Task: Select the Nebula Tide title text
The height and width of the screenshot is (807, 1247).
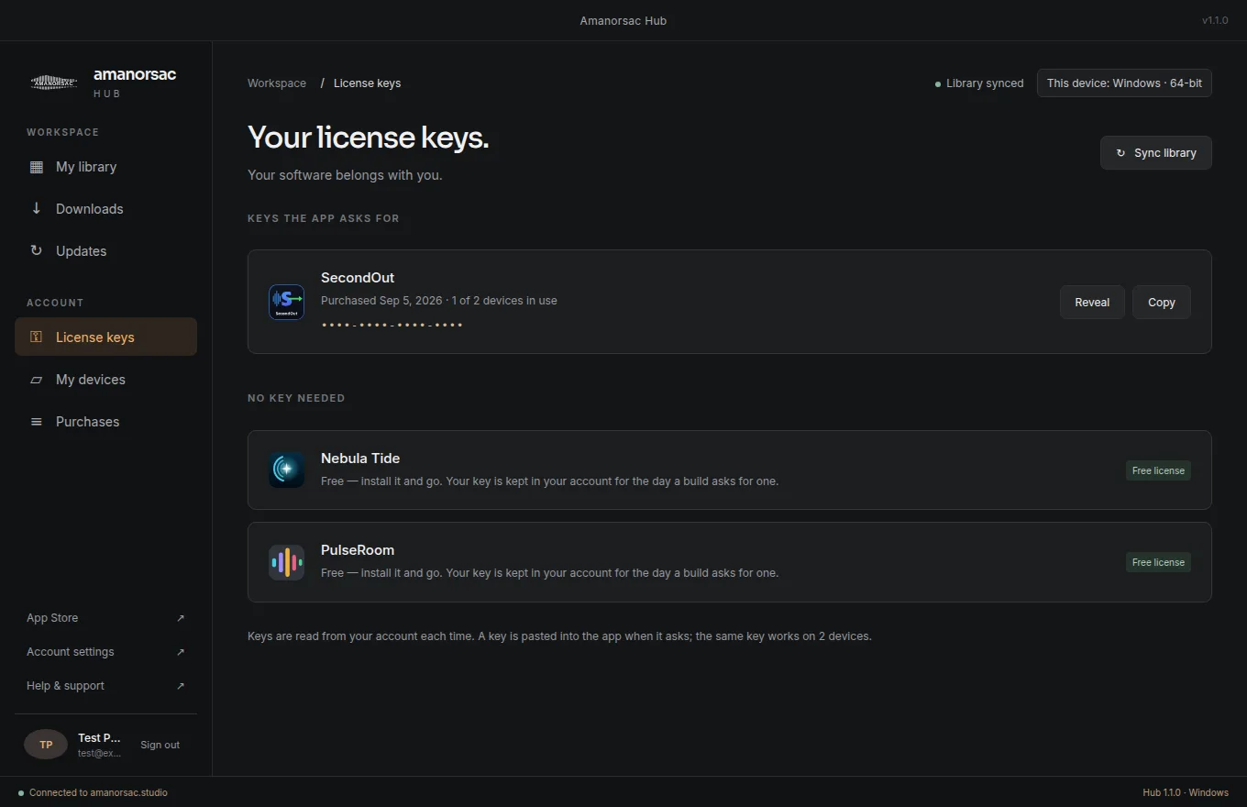Action: tap(360, 459)
